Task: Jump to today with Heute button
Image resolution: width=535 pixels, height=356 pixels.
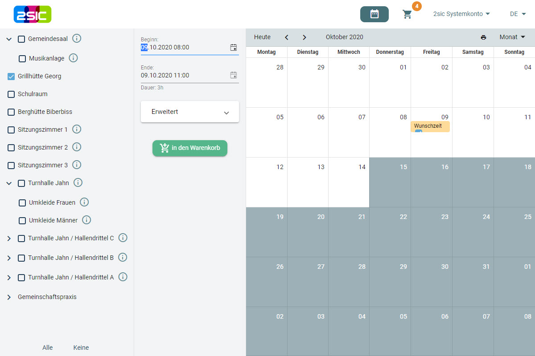Action: pyautogui.click(x=262, y=37)
